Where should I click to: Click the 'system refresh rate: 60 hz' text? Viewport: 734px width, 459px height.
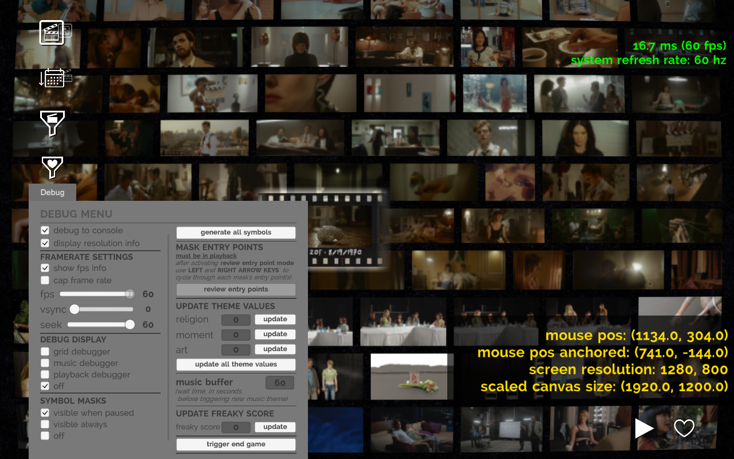click(x=649, y=60)
